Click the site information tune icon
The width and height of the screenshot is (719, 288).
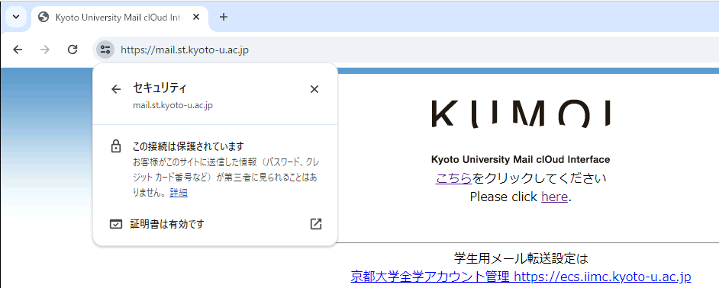point(105,50)
